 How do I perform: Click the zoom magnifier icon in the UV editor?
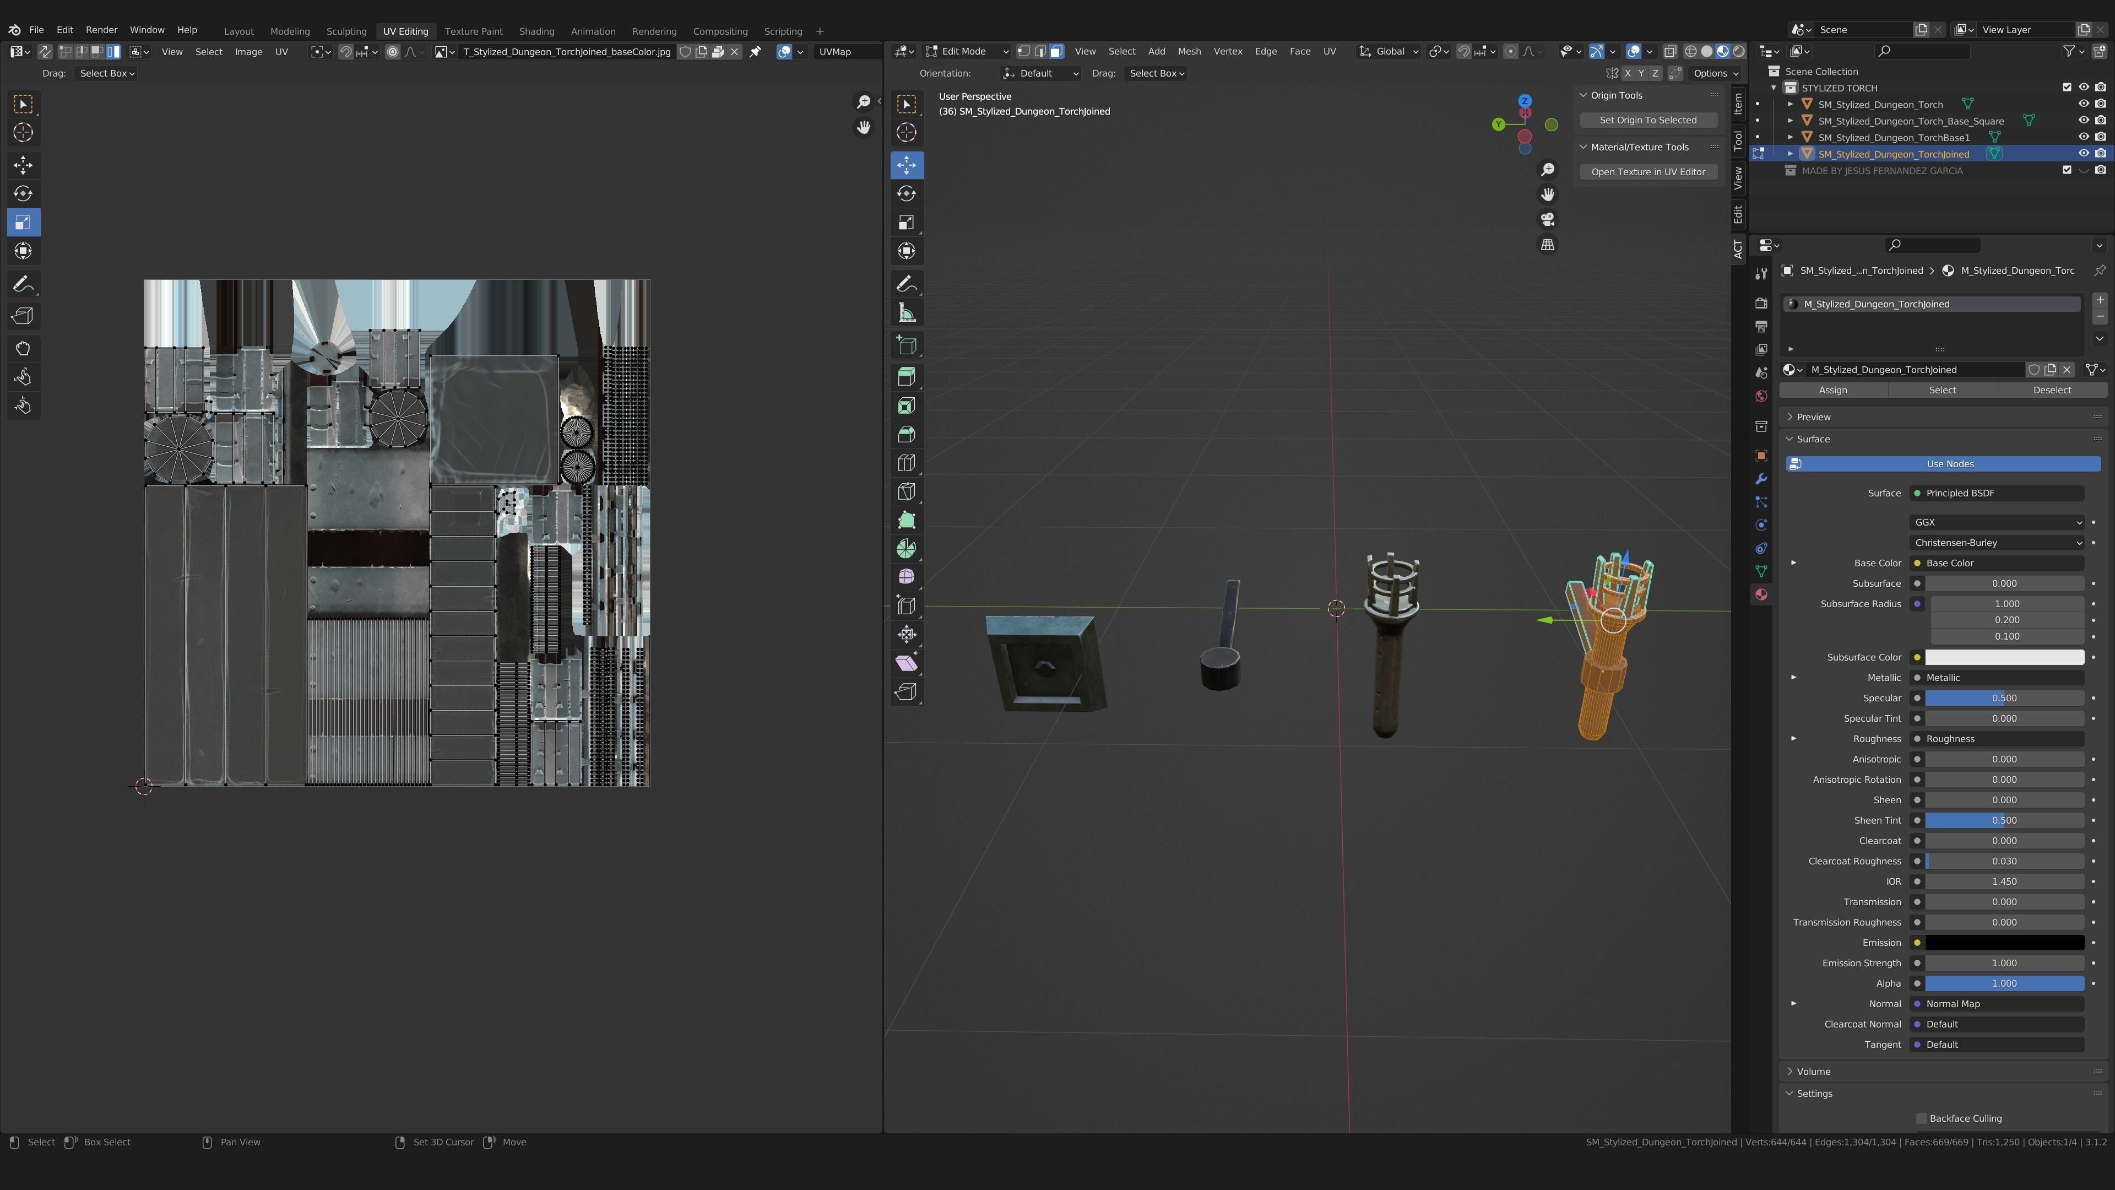863,102
